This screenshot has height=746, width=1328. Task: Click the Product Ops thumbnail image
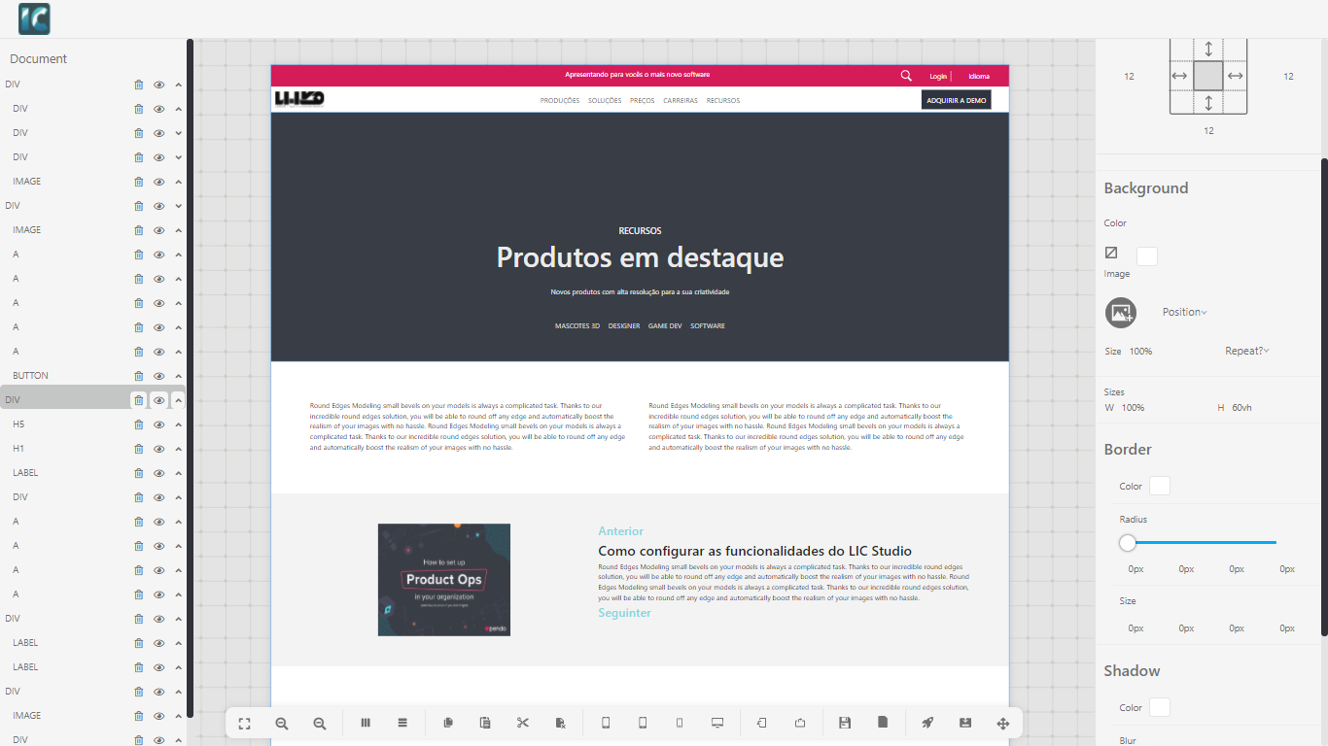pyautogui.click(x=444, y=580)
